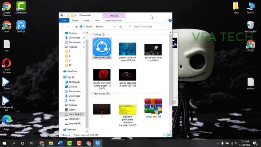Select the address file on desktop
The image size is (261, 147).
[250, 84]
